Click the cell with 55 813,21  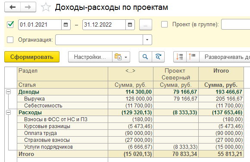point(221,154)
